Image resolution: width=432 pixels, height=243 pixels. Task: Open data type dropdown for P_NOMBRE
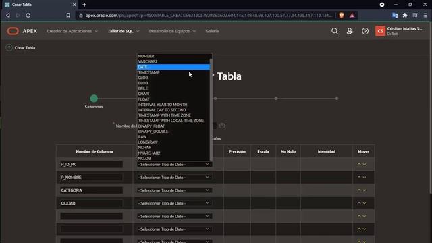tap(174, 178)
